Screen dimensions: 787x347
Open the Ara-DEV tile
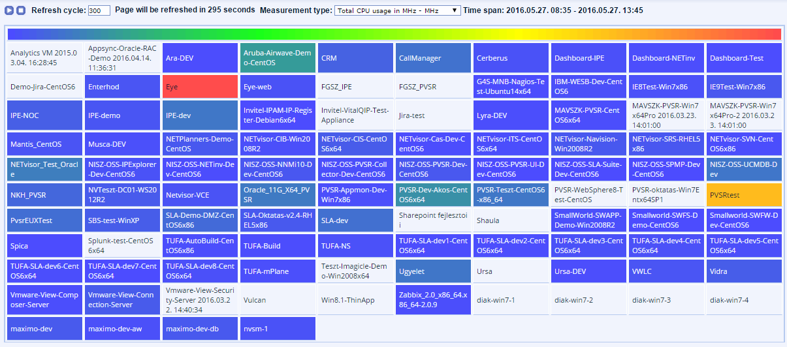tap(199, 58)
